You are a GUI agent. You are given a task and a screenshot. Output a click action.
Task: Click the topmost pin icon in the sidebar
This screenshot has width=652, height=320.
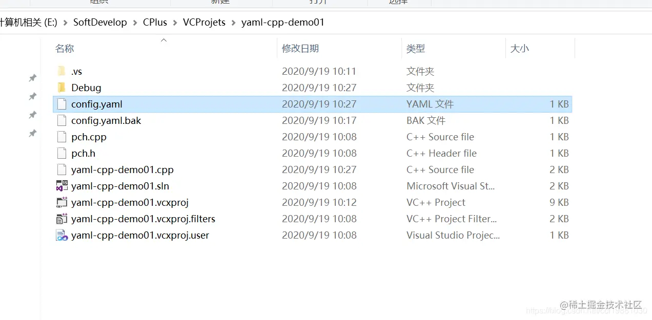tap(32, 78)
